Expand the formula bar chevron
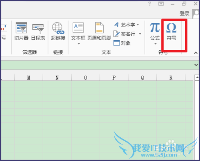 click(196, 65)
